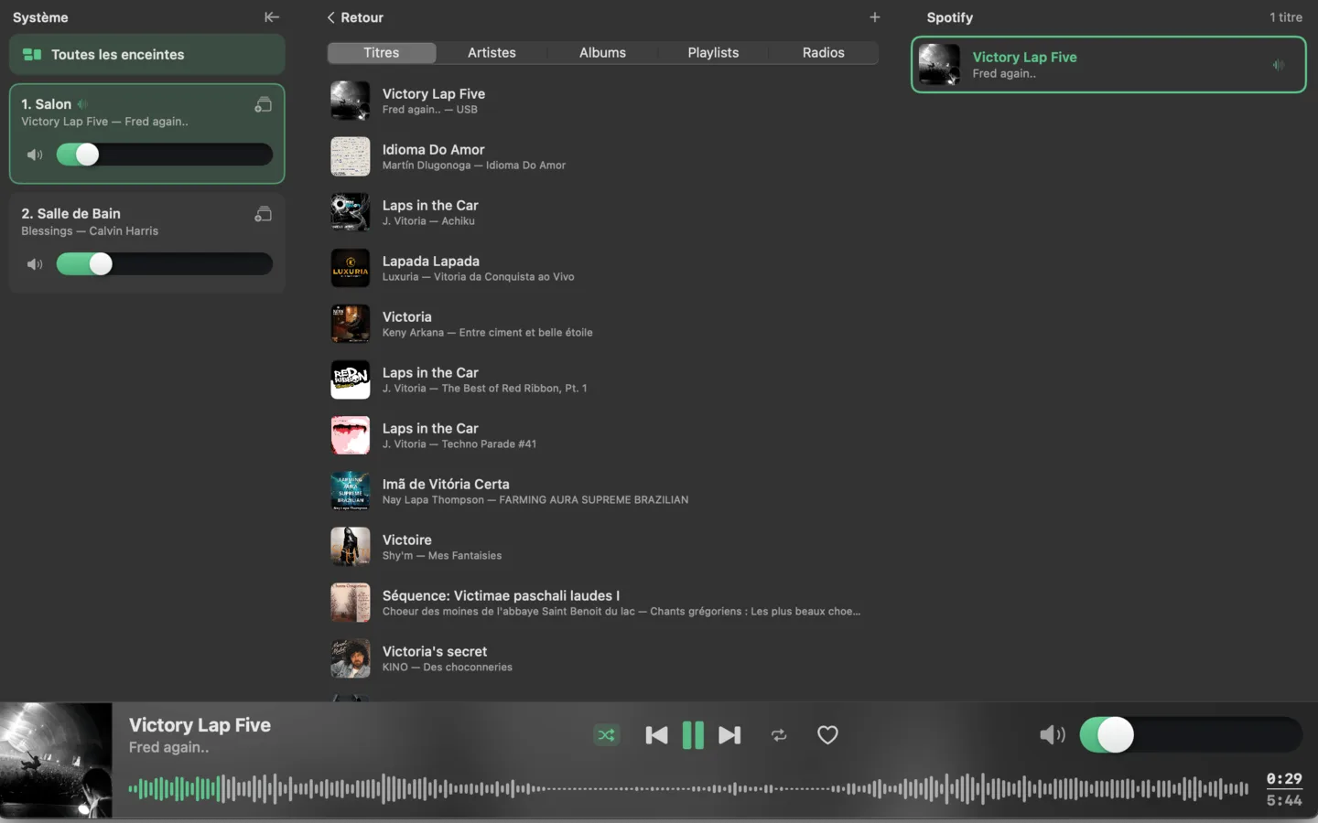Screen dimensions: 1318x823
Task: Toggle shuffle playback
Action: [606, 735]
